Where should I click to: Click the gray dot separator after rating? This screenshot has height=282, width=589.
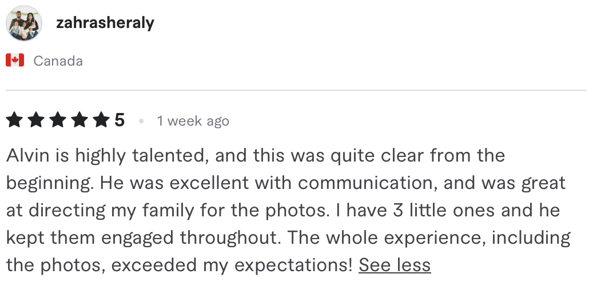coord(141,121)
